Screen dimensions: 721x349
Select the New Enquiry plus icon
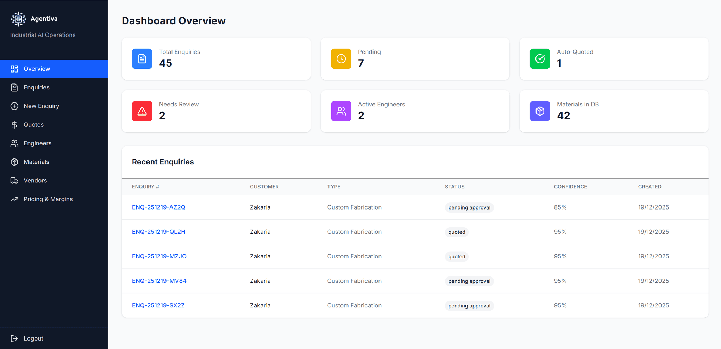click(x=14, y=106)
